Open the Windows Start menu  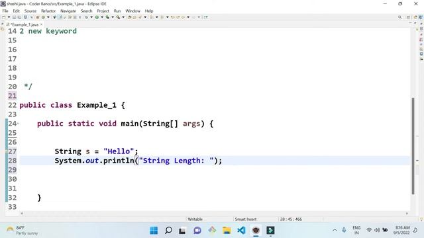pyautogui.click(x=154, y=231)
